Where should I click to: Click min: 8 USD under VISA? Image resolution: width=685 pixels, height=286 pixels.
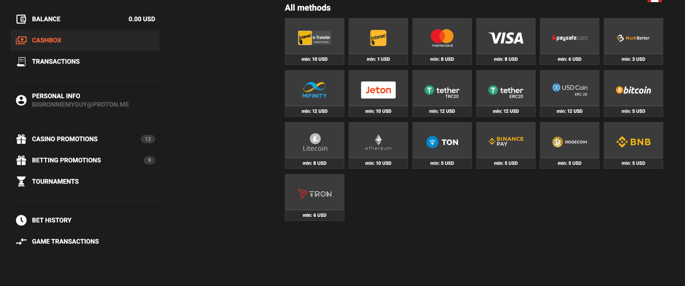[506, 59]
